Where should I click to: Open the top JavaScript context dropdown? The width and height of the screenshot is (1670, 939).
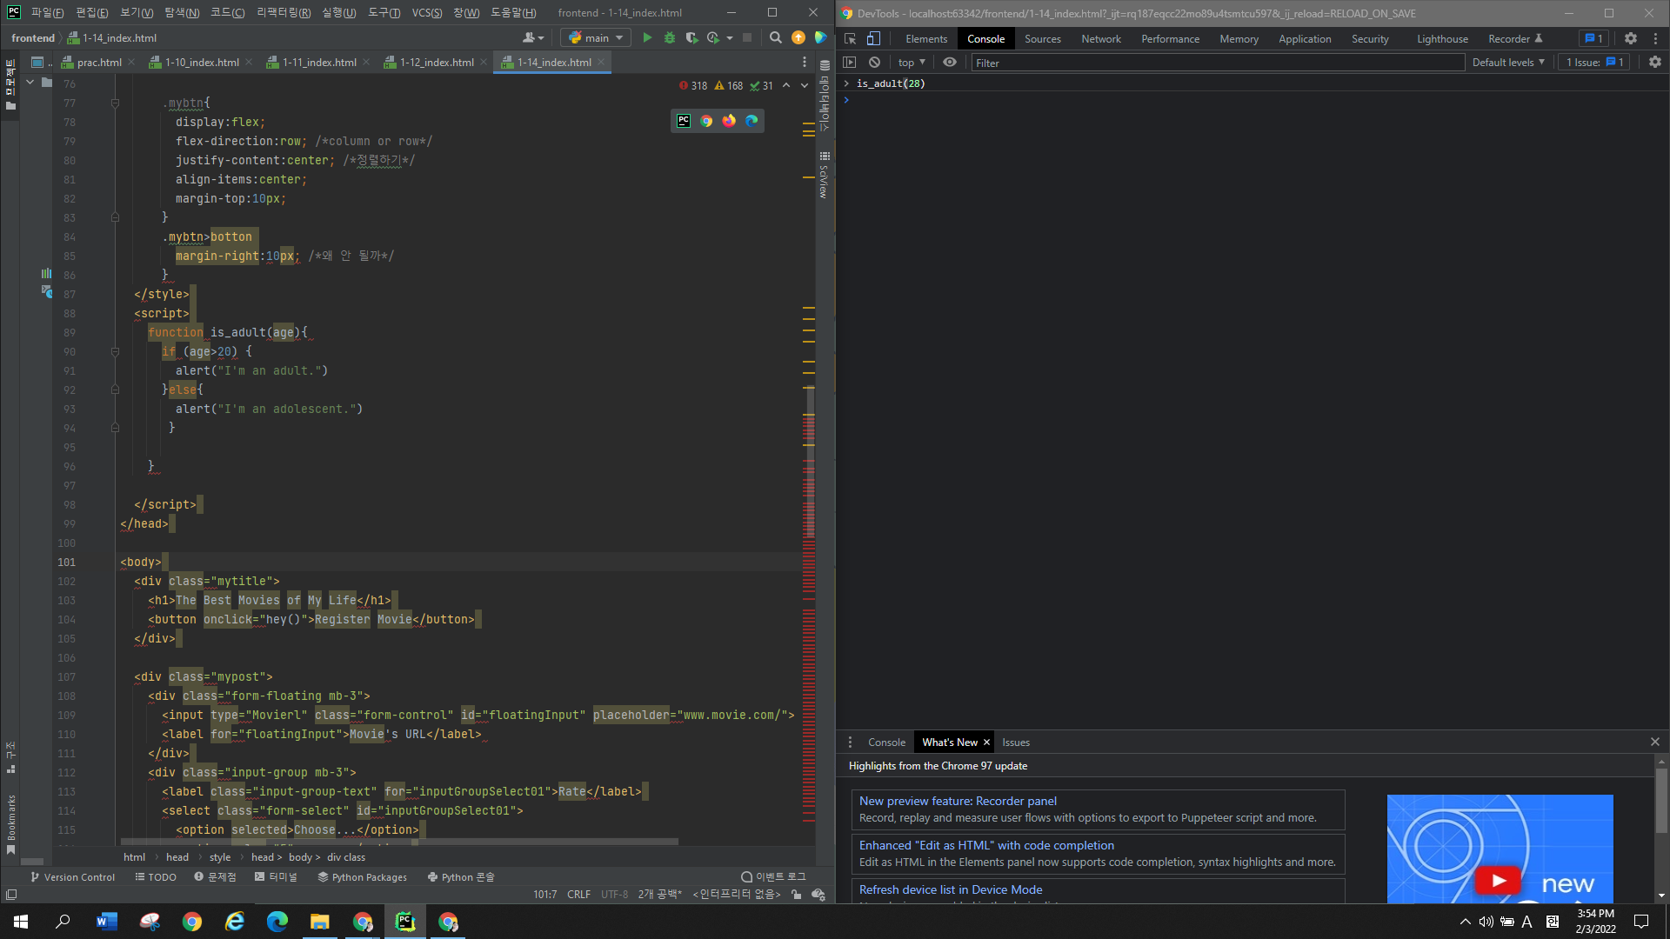click(912, 62)
